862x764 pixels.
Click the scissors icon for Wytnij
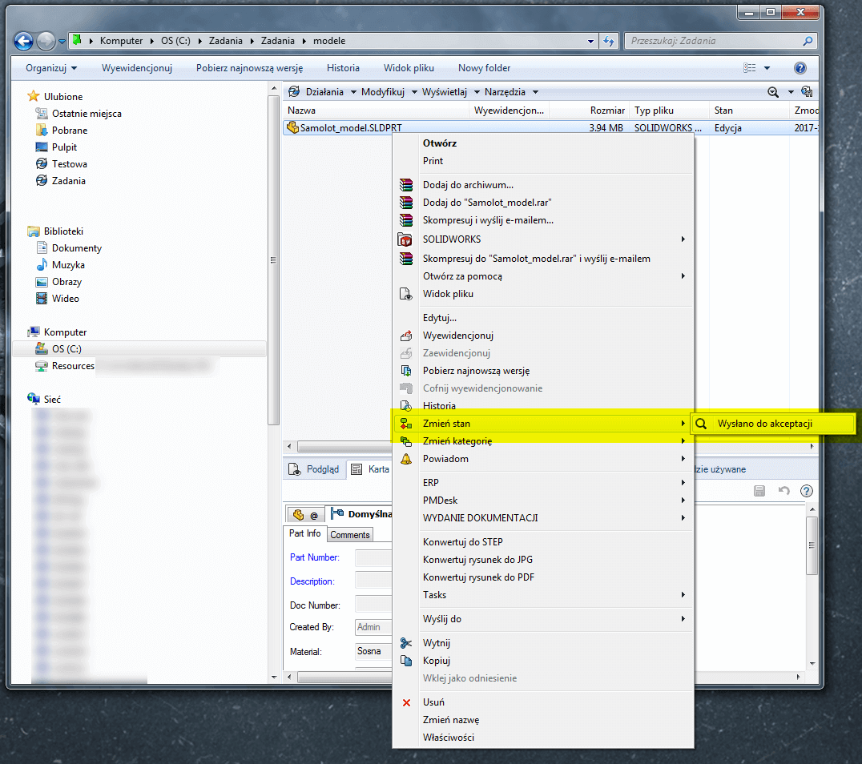(406, 643)
